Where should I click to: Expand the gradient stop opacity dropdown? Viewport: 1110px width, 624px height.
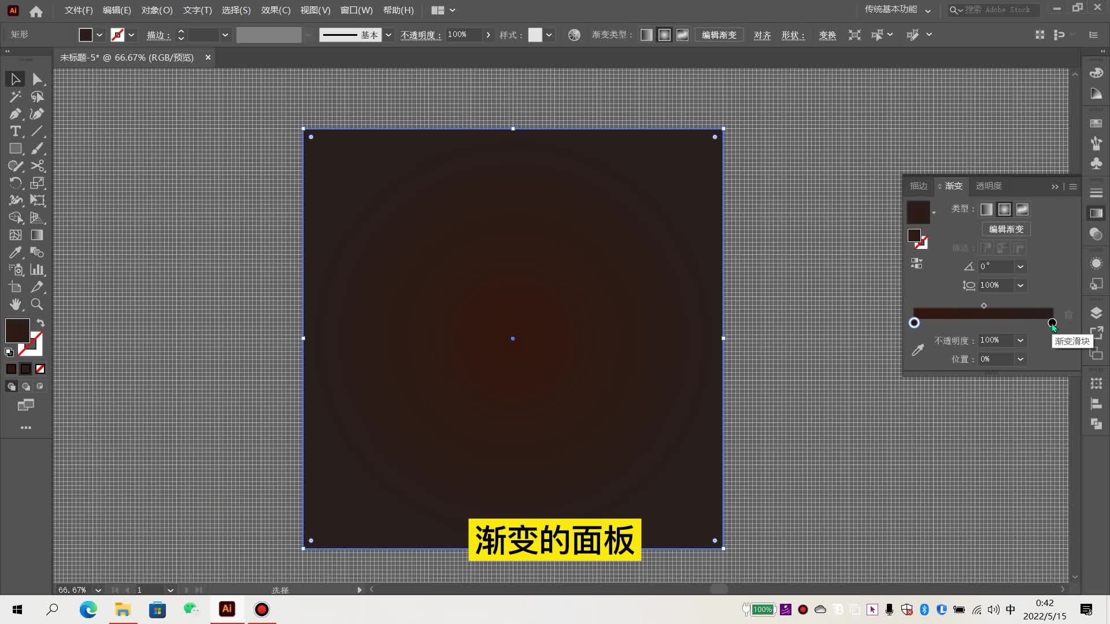[1020, 341]
